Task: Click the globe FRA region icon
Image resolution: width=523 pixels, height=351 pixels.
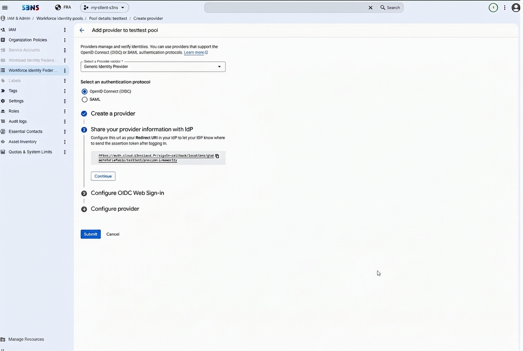Action: click(x=58, y=7)
